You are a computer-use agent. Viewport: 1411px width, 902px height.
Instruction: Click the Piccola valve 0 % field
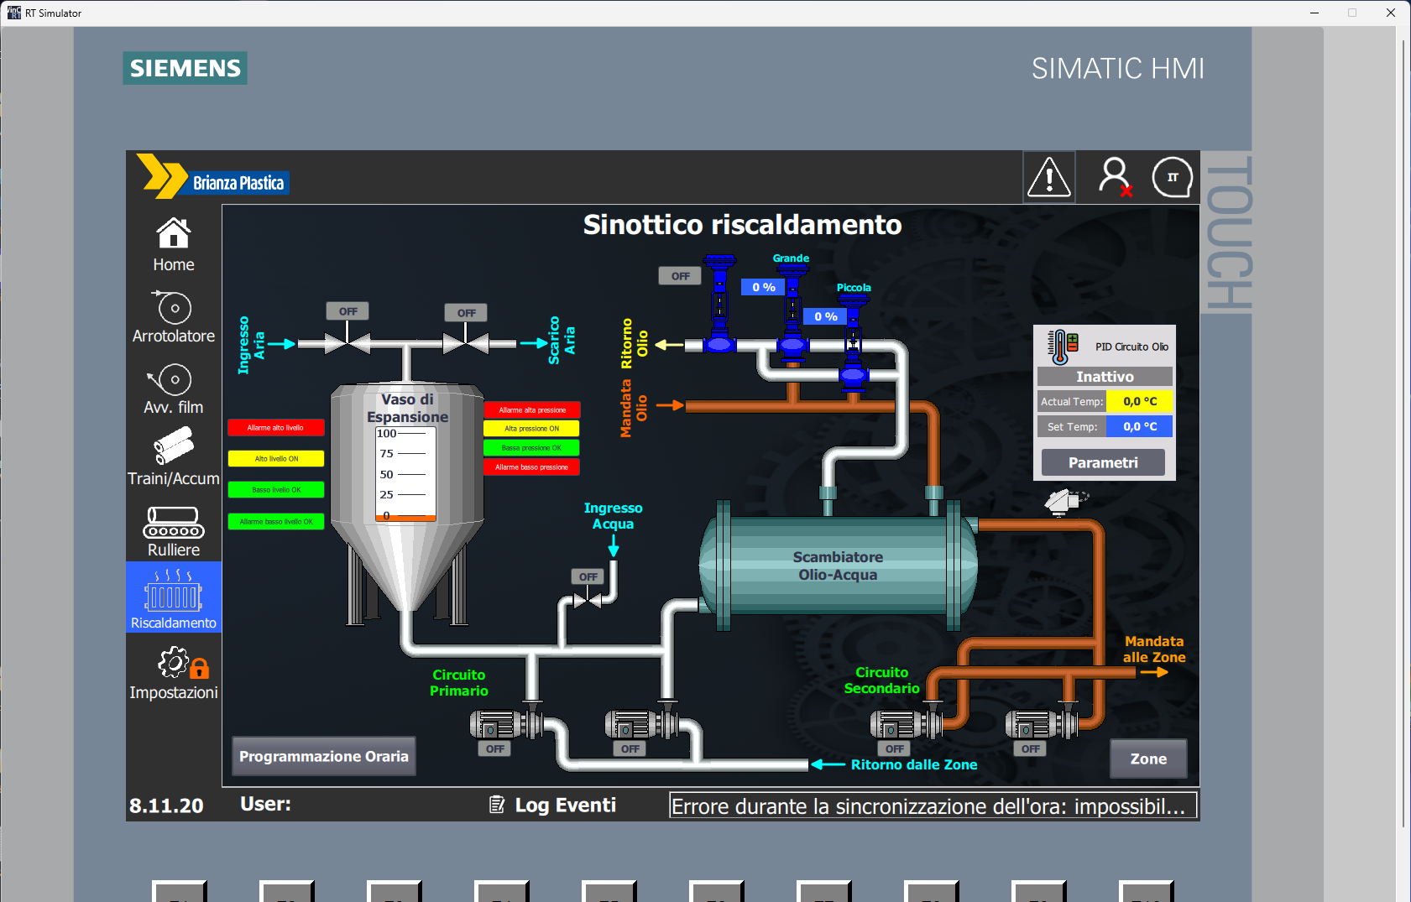click(825, 316)
